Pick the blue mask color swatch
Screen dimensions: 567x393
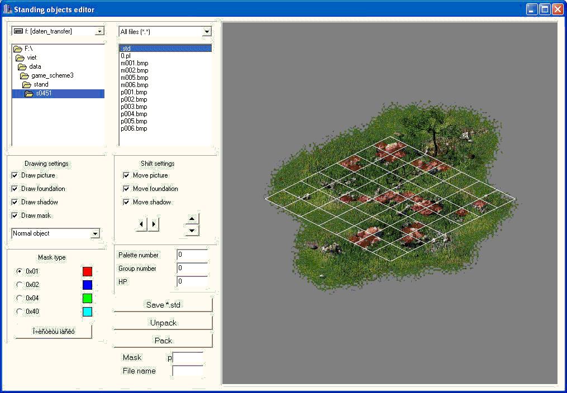click(88, 285)
